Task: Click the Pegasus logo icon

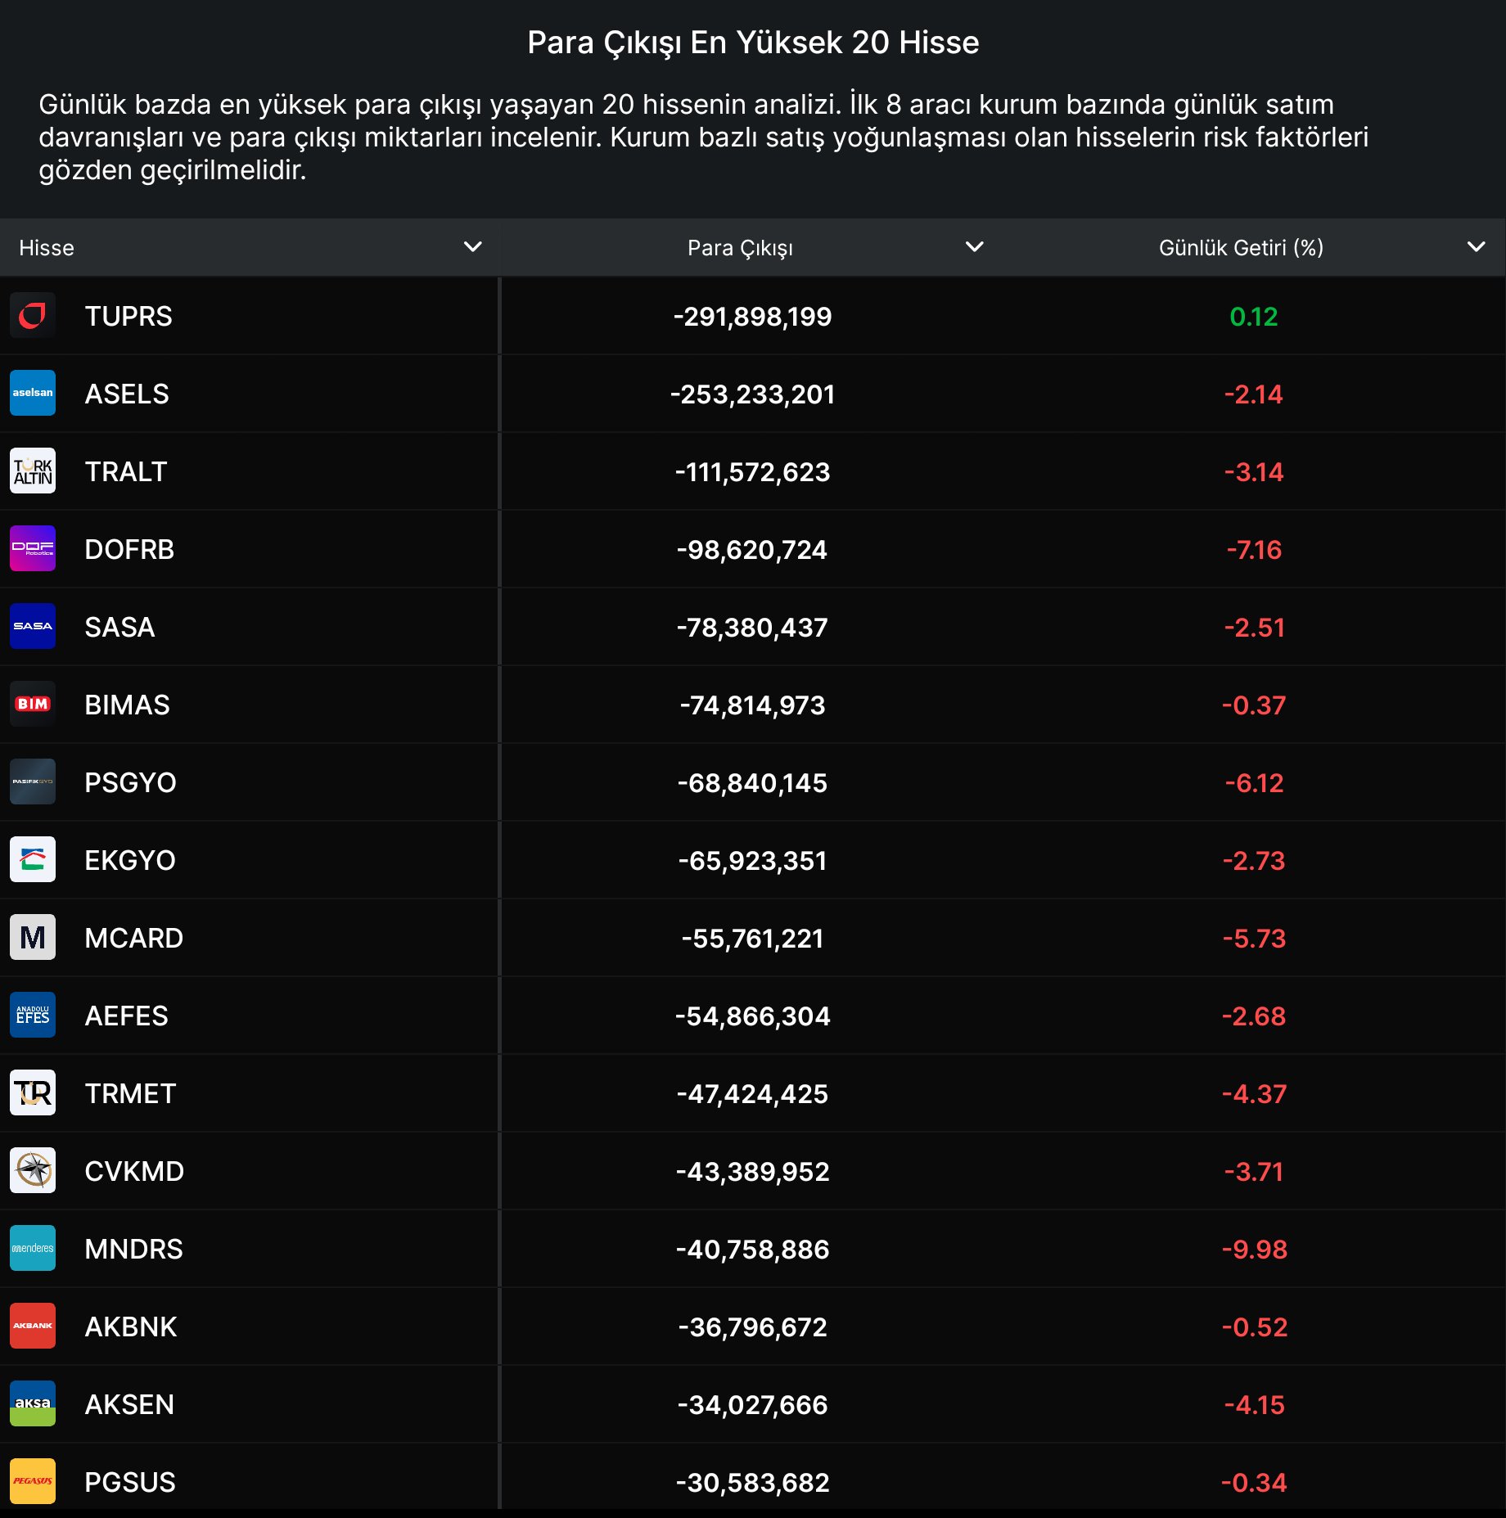Action: 33,1482
